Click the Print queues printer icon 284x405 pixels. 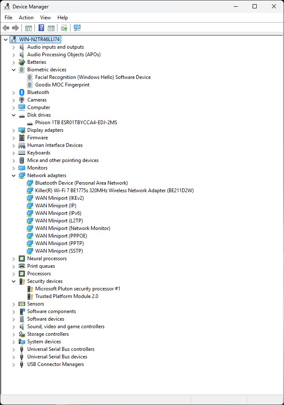click(22, 266)
